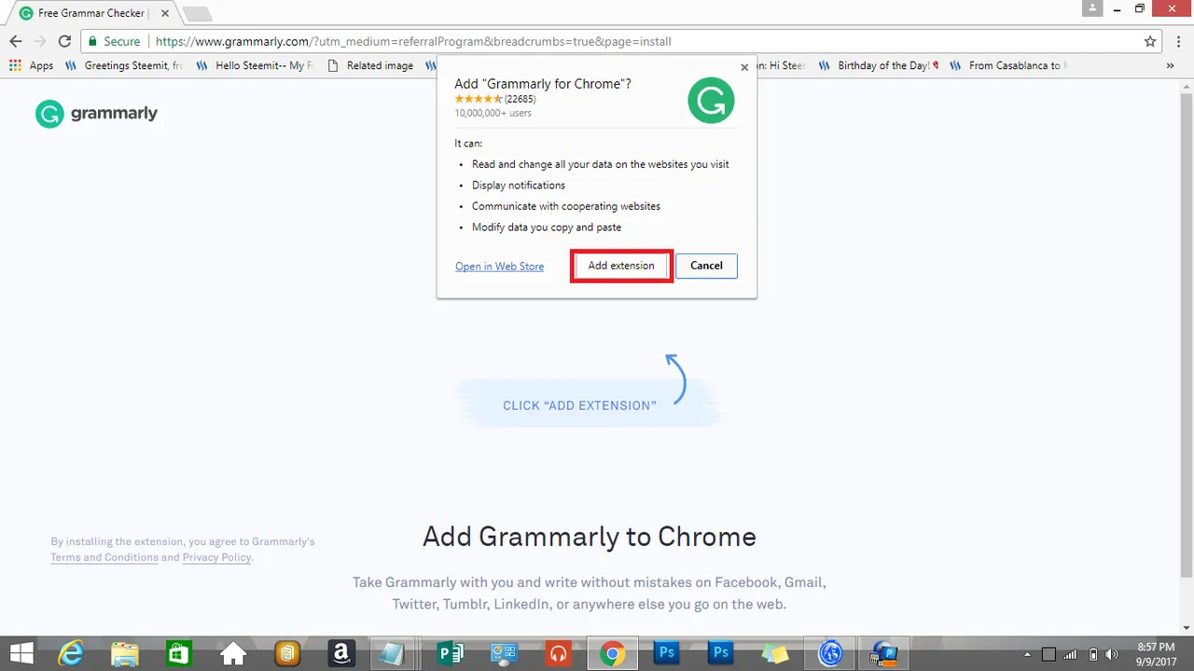Open the Greetings Steemit bookmark
Screen dimensions: 1194x671
click(124, 66)
